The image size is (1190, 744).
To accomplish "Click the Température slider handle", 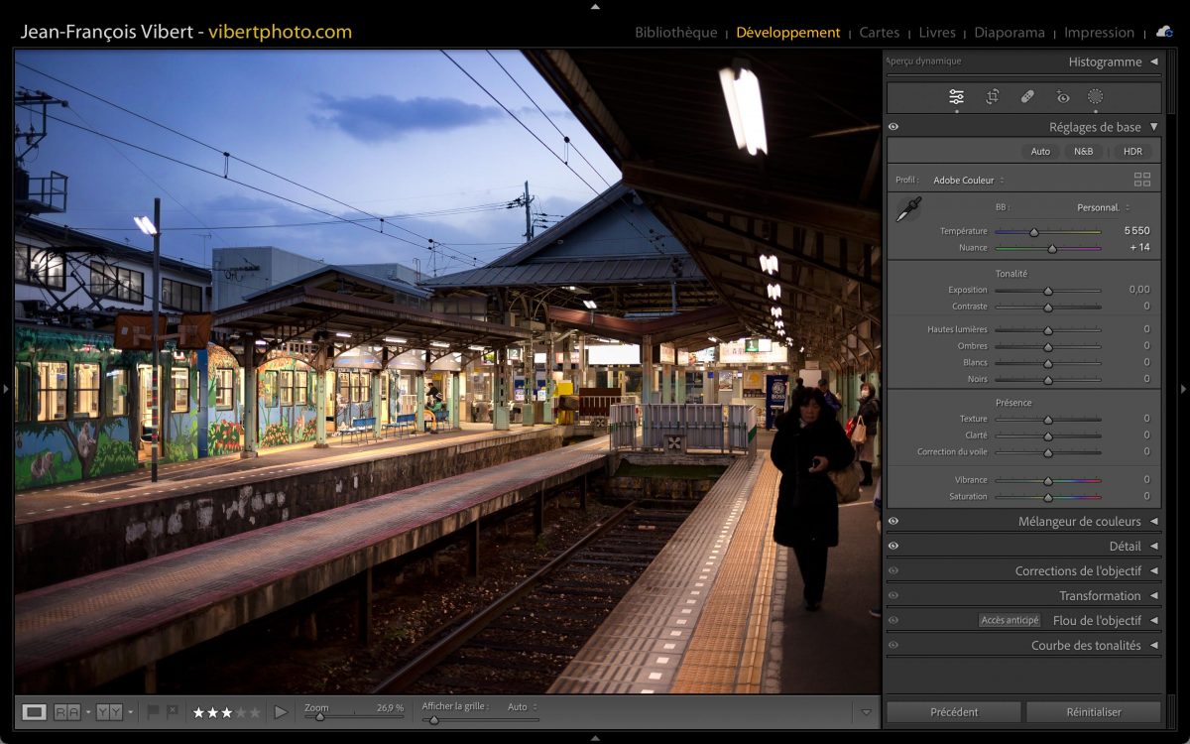I will [x=1033, y=232].
